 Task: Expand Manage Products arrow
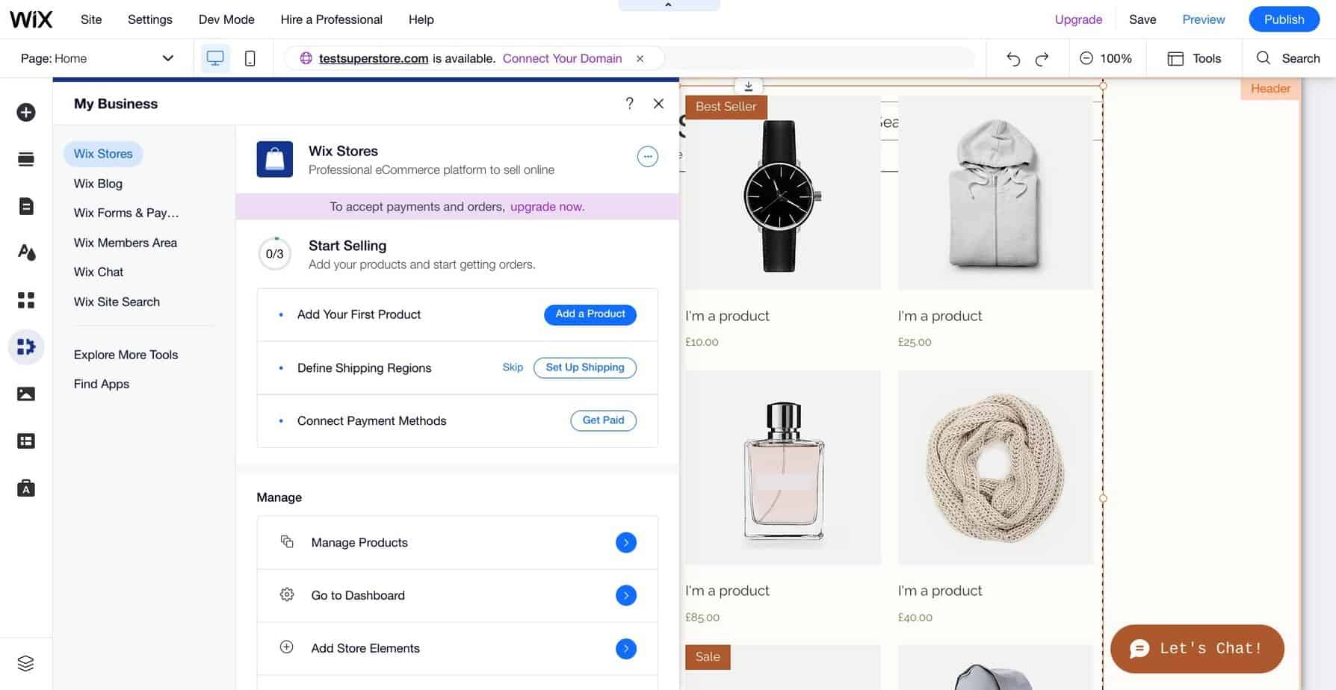click(x=626, y=542)
